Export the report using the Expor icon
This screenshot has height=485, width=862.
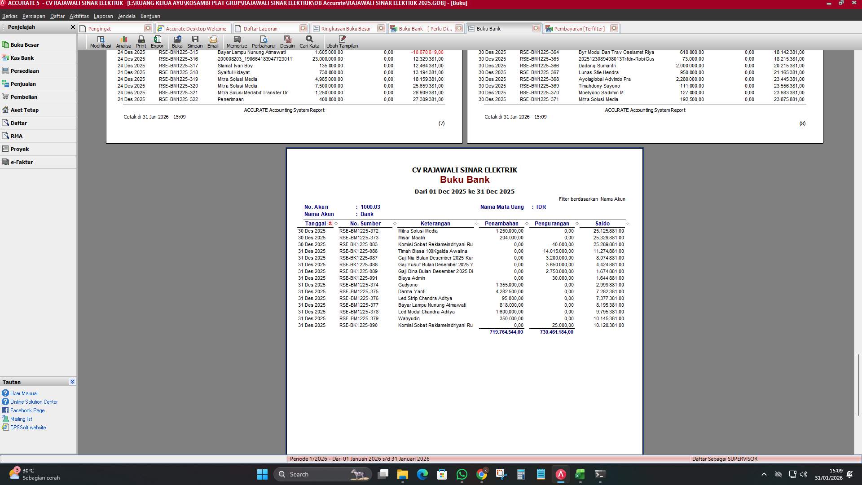tap(157, 42)
